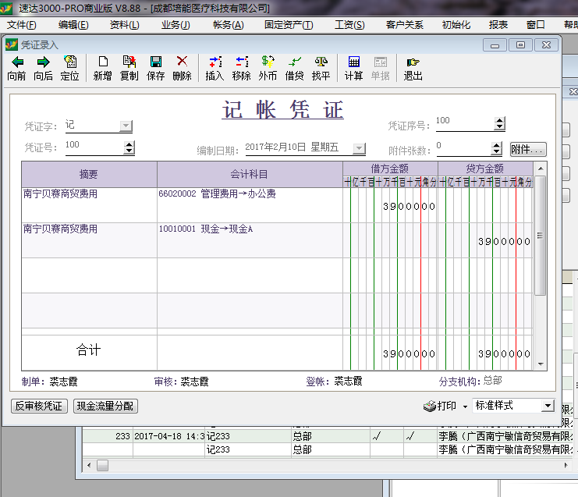The height and width of the screenshot is (497, 578).
Task: Open 编辑(E) menu
Action: click(x=73, y=25)
